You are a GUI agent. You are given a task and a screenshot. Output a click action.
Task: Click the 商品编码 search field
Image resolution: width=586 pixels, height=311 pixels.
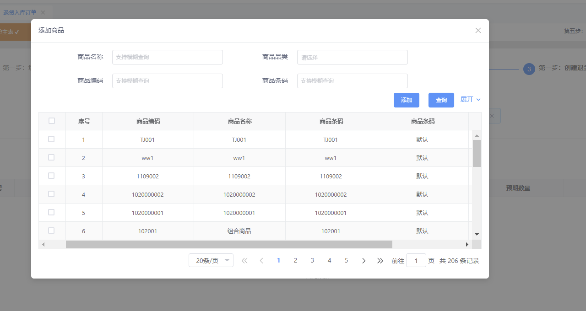(x=168, y=81)
